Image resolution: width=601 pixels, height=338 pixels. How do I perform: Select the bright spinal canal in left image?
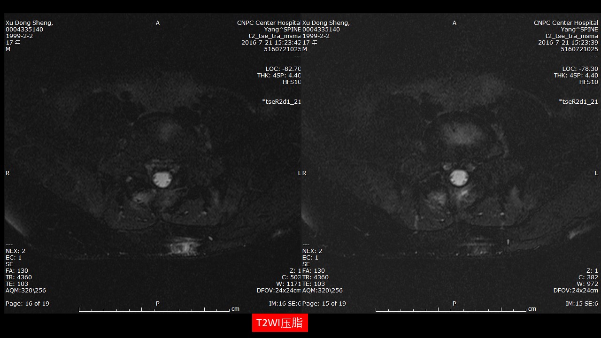(x=162, y=178)
